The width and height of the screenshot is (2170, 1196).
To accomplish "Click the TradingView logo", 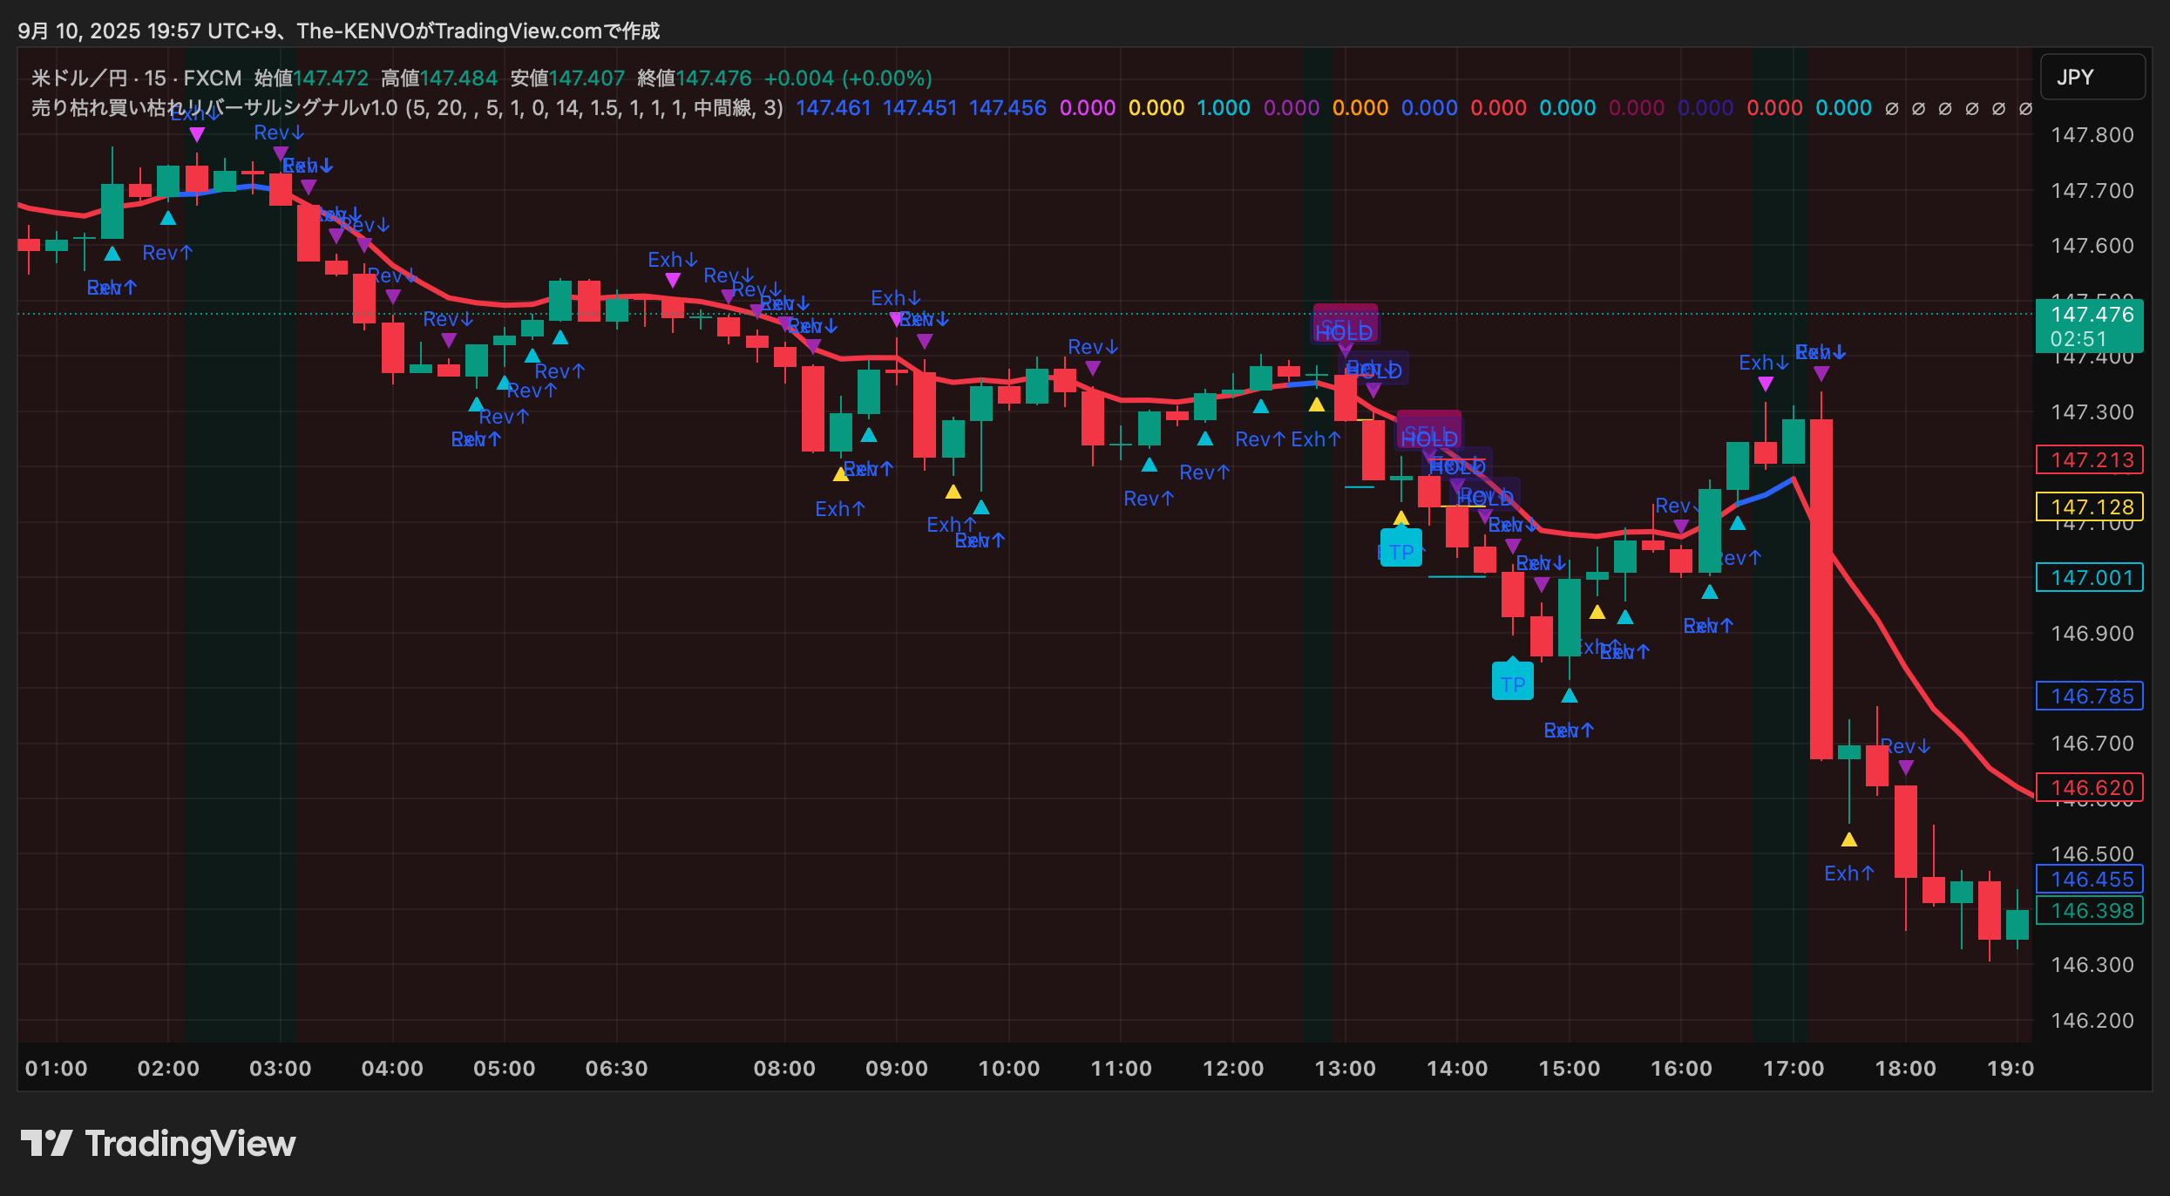I will point(158,1144).
